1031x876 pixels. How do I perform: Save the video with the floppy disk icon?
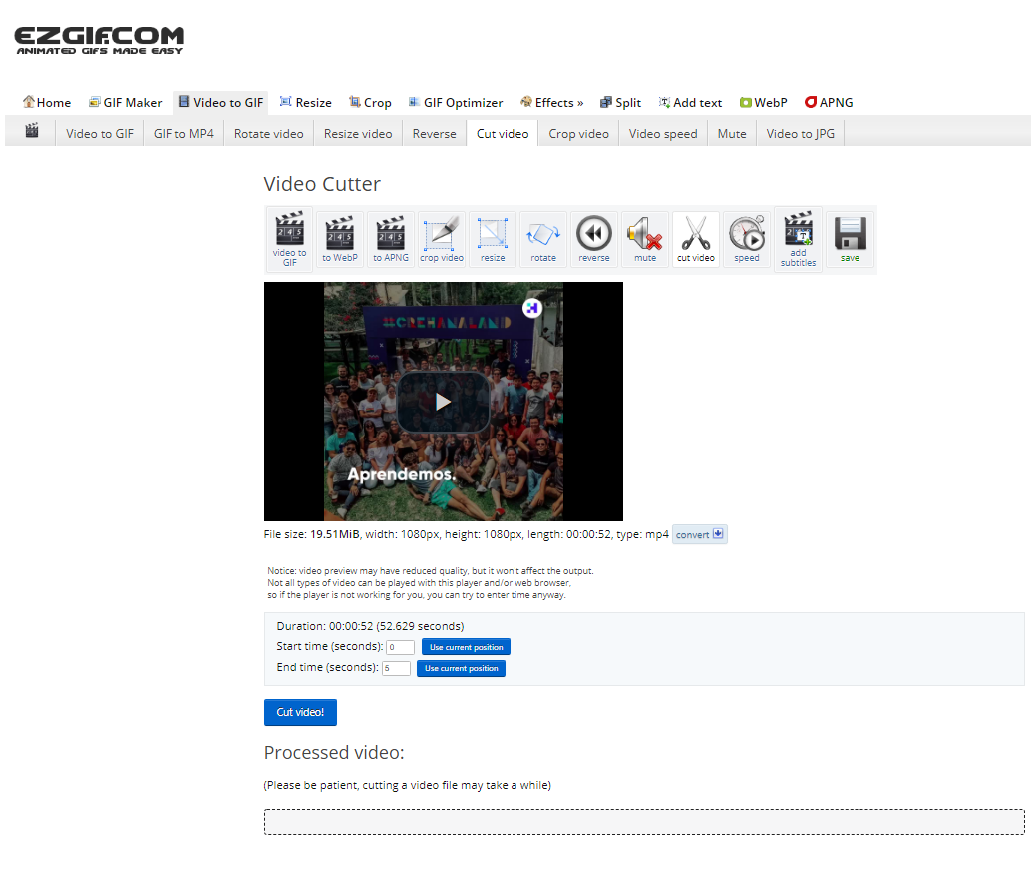[850, 239]
